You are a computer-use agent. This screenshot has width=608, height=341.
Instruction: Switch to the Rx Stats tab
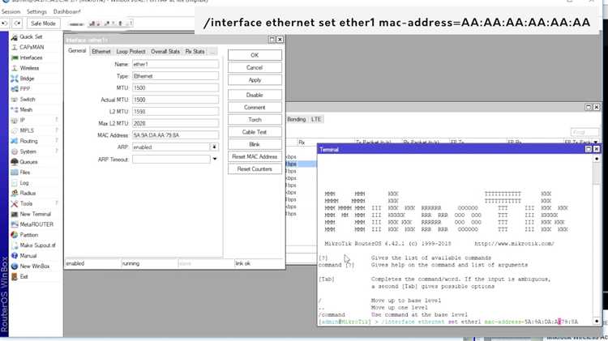pyautogui.click(x=195, y=52)
